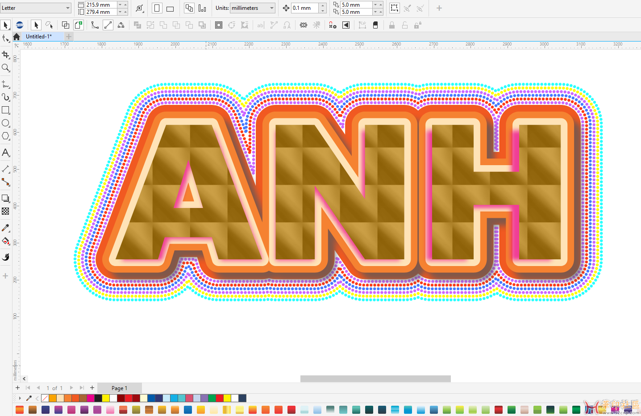The height and width of the screenshot is (416, 641).
Task: Select the Interactive Fill bucket tool
Action: [5, 241]
